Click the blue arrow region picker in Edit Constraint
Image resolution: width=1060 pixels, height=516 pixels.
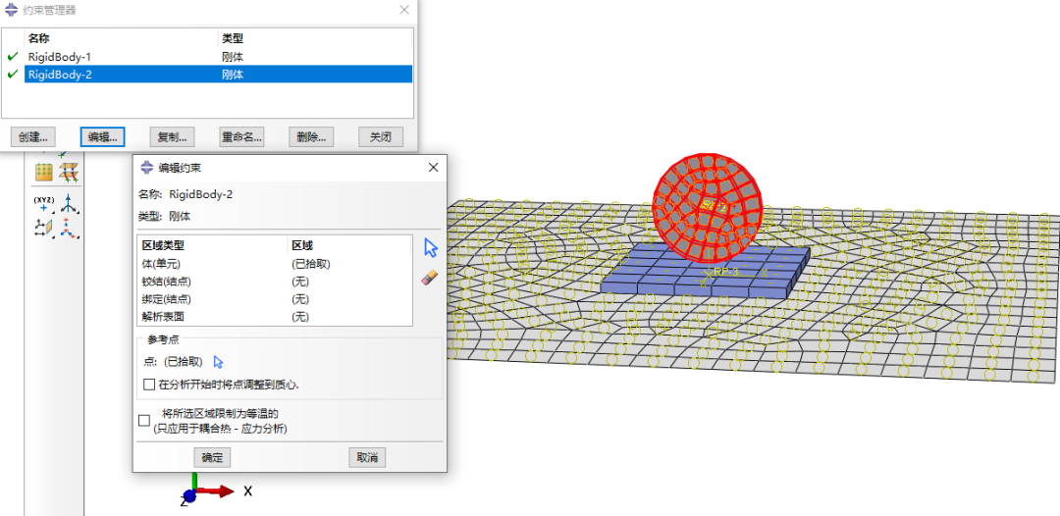point(431,248)
